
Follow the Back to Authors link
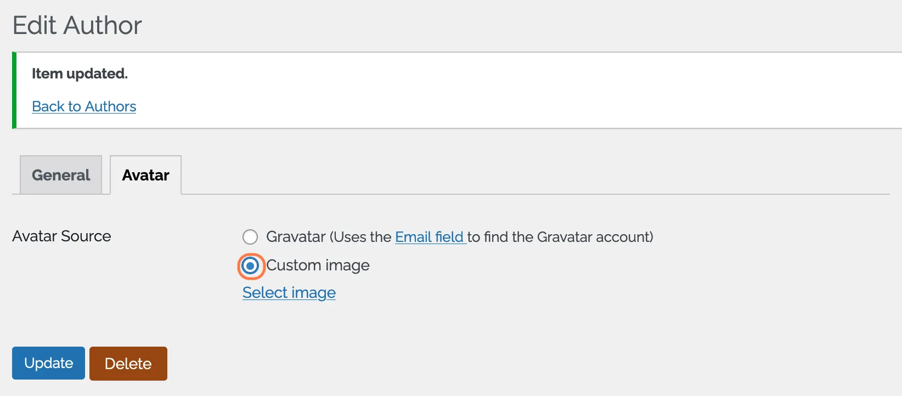(x=84, y=106)
